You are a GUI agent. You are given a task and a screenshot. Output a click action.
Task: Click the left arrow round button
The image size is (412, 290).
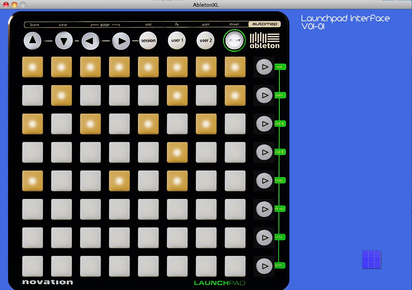[x=90, y=41]
